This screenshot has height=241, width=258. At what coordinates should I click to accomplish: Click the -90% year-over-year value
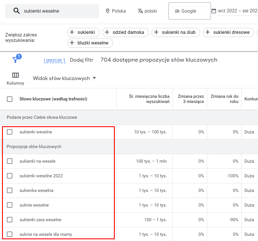(234, 220)
